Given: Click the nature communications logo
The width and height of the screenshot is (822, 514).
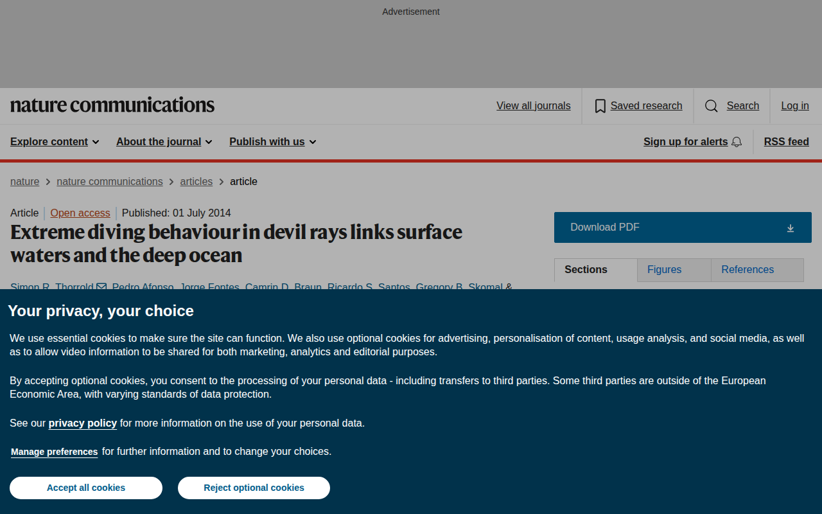Looking at the screenshot, I should click(x=112, y=105).
